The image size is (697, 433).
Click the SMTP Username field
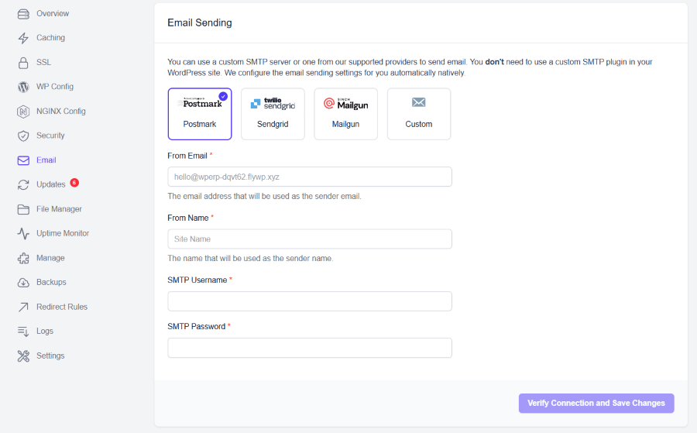(310, 301)
